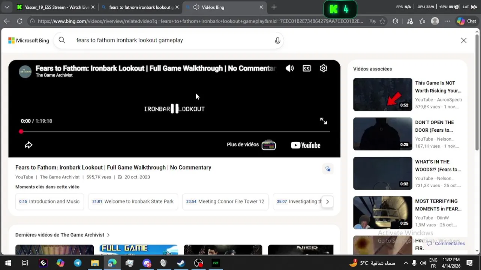Open "WHAT'S IN THE WOODS!?" video thumbnail
Screen dimensions: 481x270
[x=382, y=173]
